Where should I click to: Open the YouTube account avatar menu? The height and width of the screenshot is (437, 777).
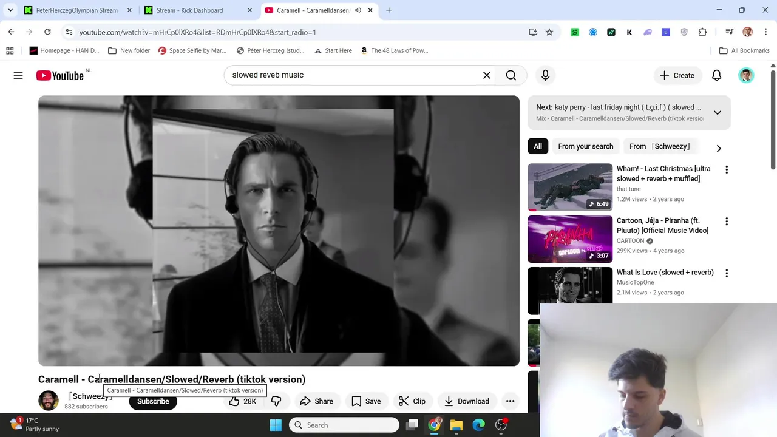[x=746, y=75]
